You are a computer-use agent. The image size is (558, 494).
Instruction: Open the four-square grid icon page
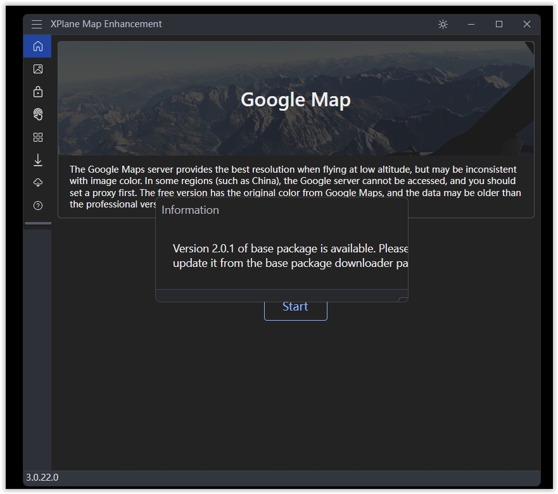37,137
